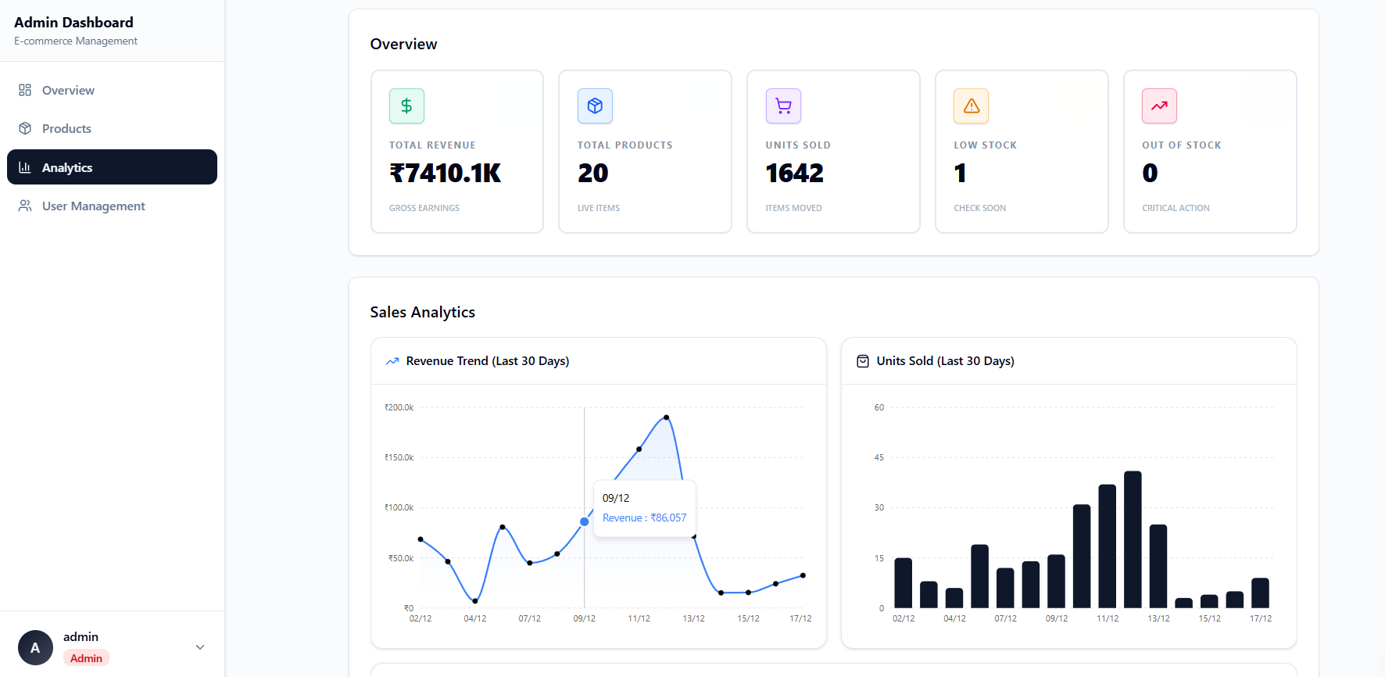Screen dimensions: 1385x677
Task: Click the Units Sold bag icon
Action: point(863,361)
